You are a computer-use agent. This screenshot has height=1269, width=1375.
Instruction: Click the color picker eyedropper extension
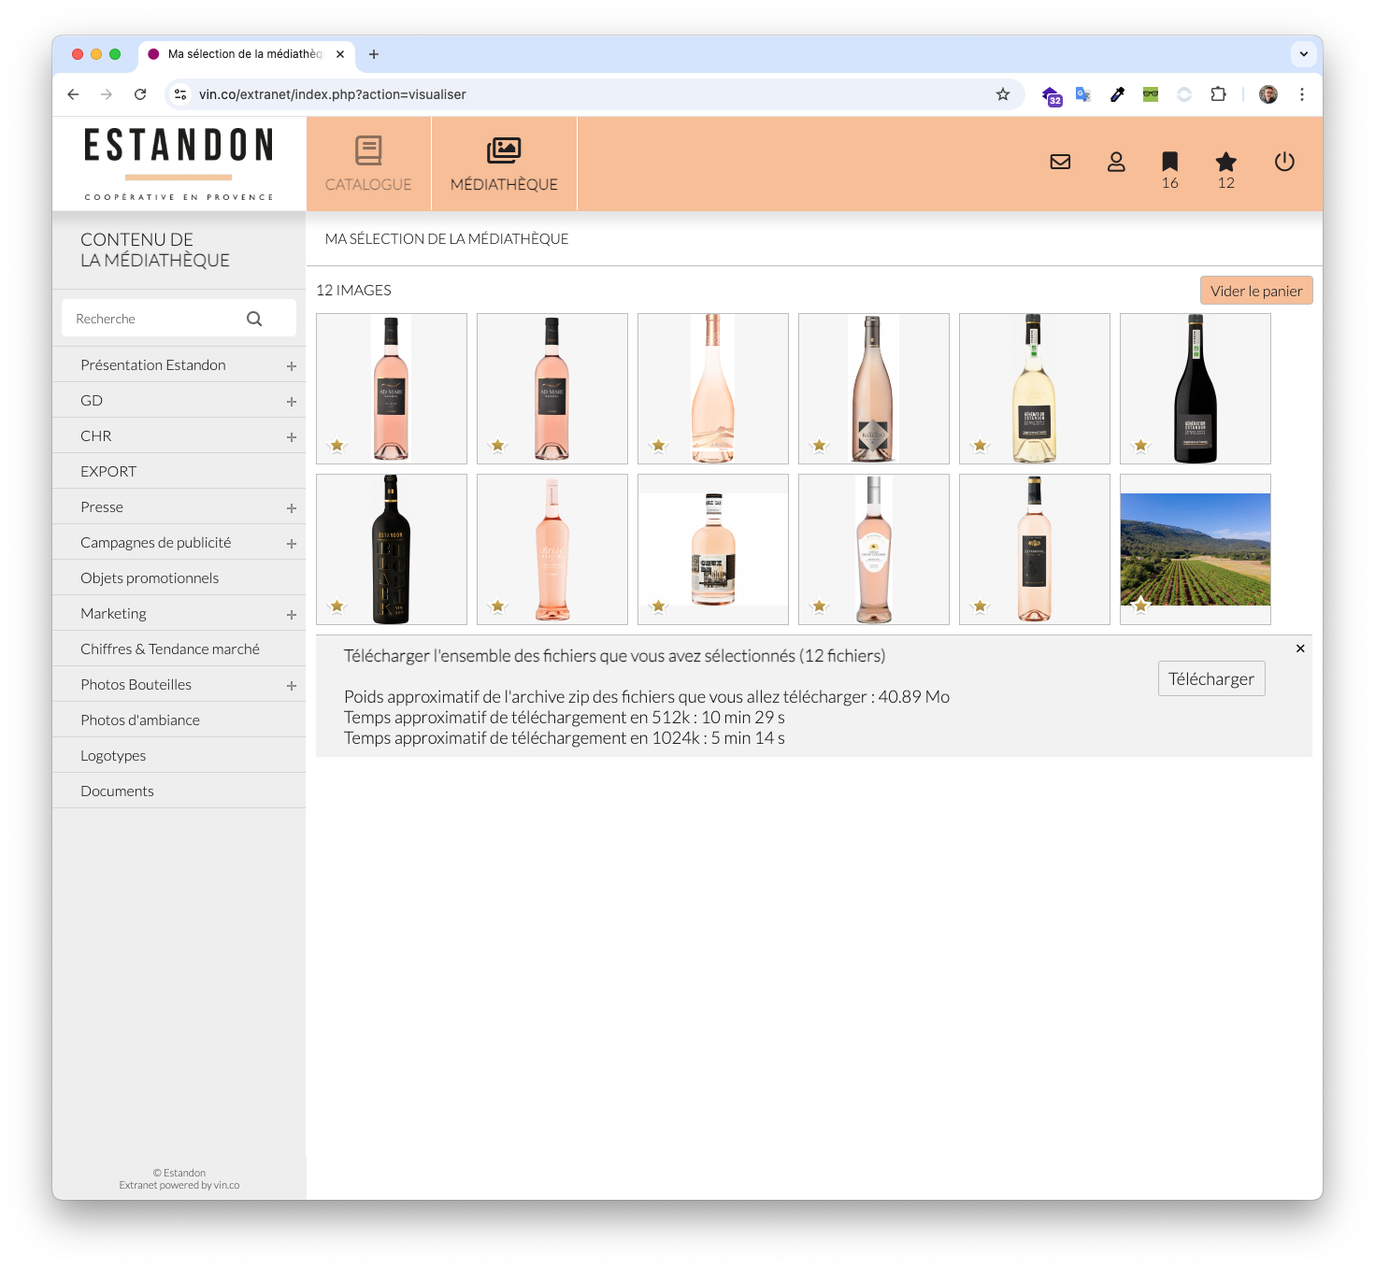coord(1117,94)
